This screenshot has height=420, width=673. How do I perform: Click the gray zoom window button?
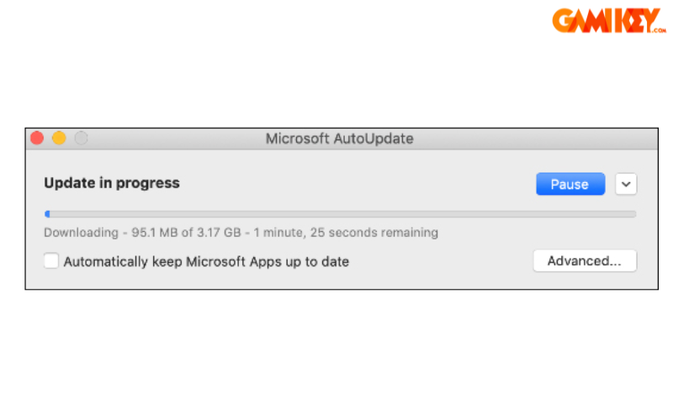81,139
